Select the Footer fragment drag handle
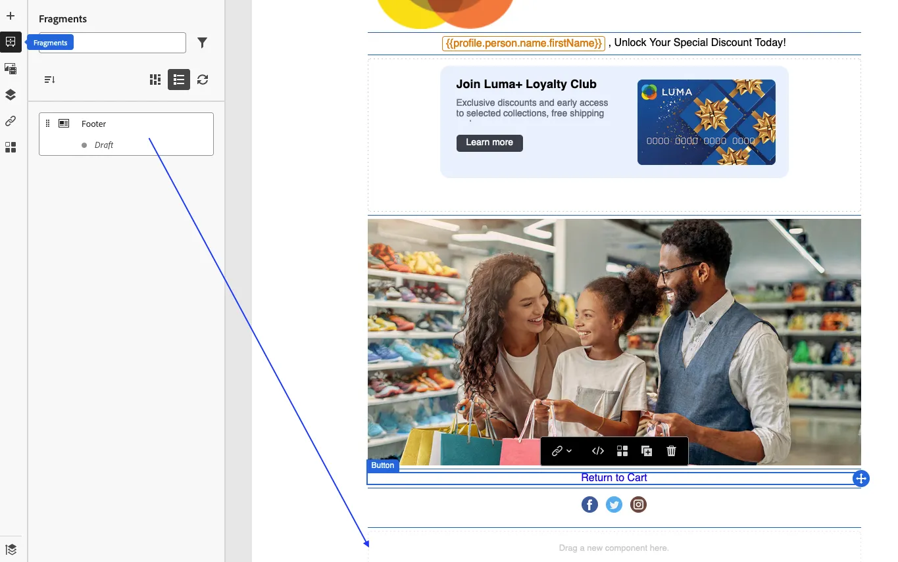 tap(47, 124)
